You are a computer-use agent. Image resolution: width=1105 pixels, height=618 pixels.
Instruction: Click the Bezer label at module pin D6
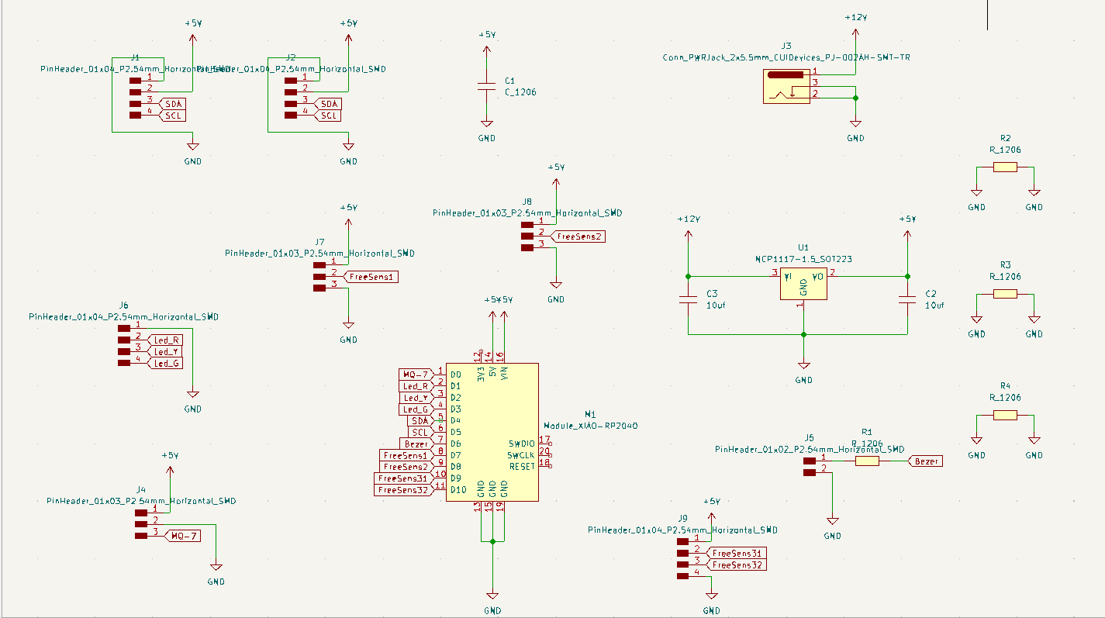point(416,444)
